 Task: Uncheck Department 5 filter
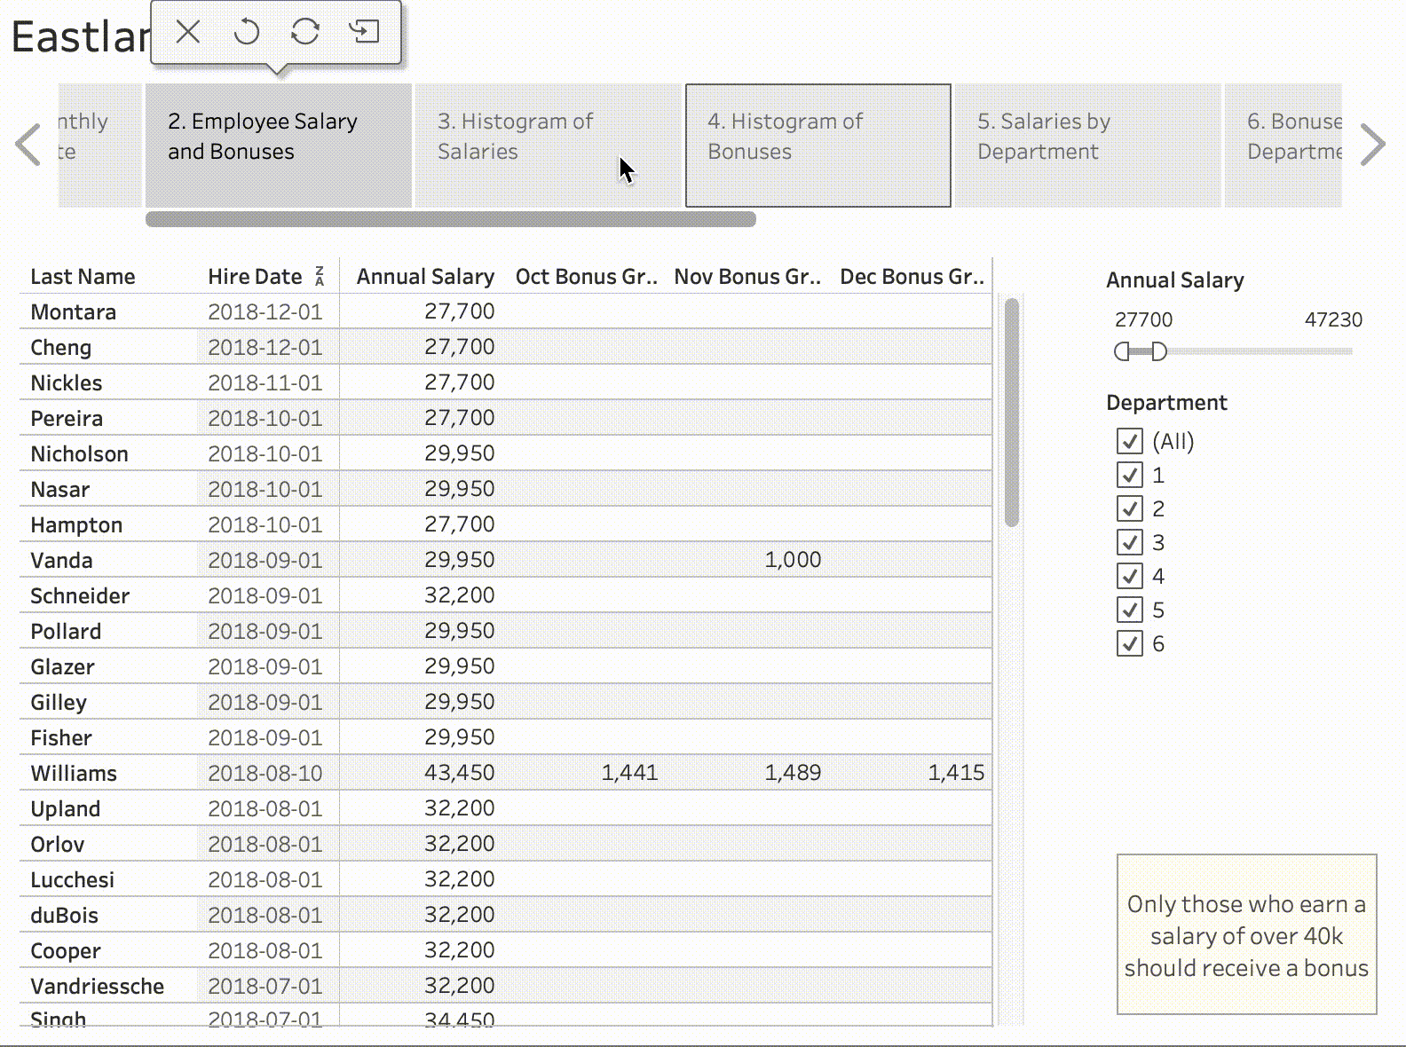tap(1130, 610)
